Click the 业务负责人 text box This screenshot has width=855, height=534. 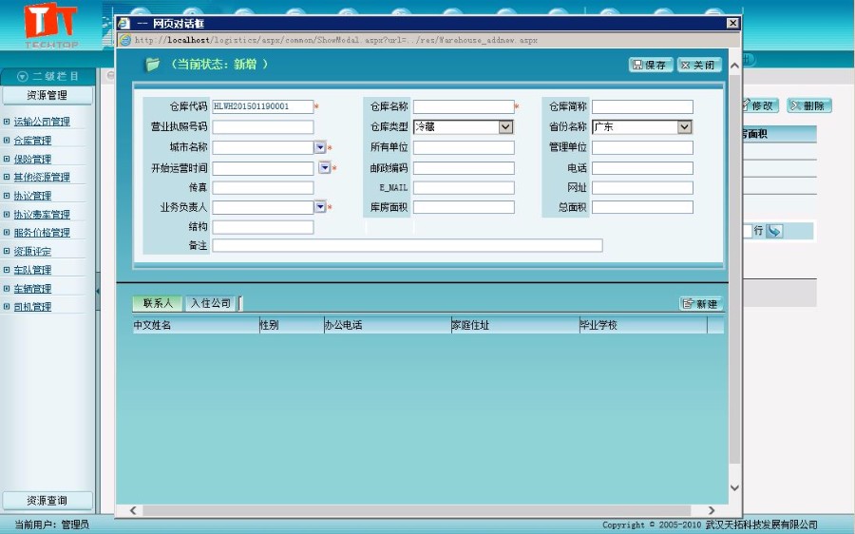[x=263, y=207]
